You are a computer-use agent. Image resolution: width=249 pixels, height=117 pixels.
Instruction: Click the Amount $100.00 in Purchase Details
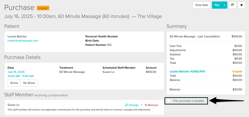tap(151, 72)
